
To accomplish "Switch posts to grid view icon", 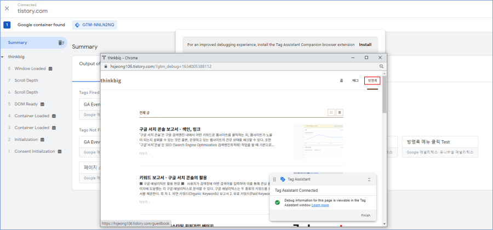I will 331,112.
